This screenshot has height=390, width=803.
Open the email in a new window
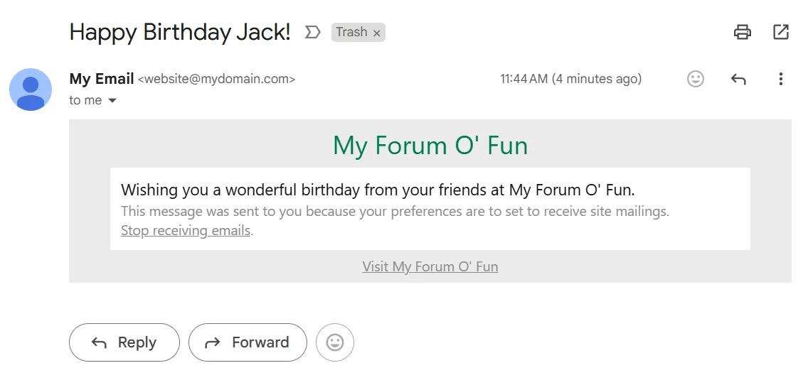[781, 32]
